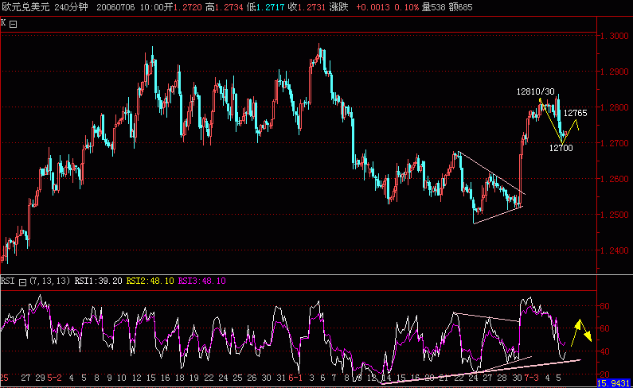Open the (7,13,13) RSI parameters

coord(49,281)
